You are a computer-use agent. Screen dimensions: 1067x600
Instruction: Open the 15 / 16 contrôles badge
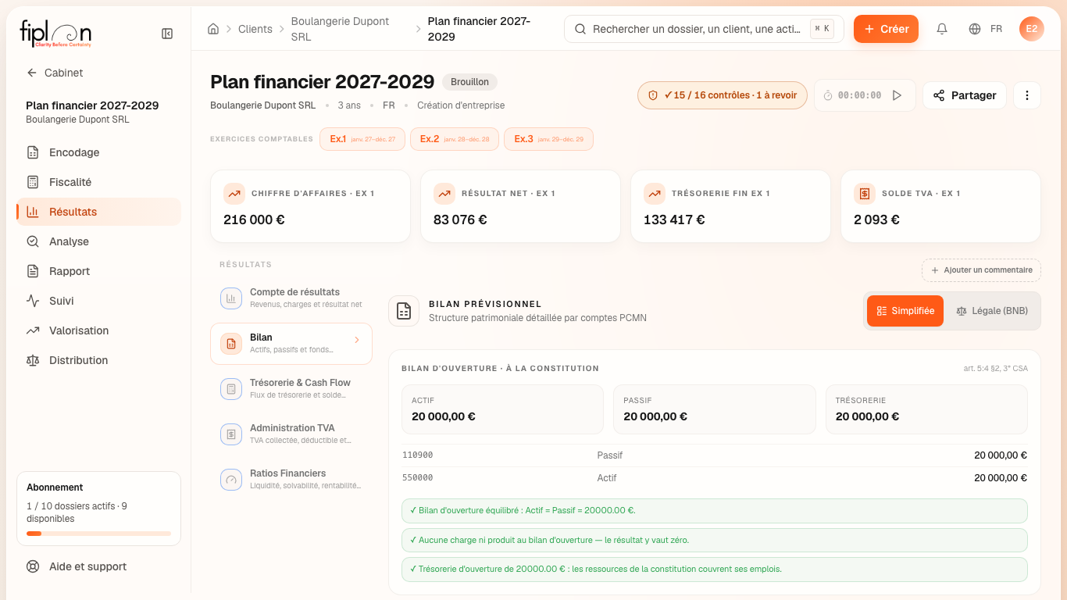(x=723, y=95)
